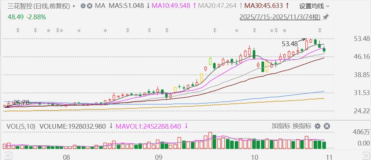Toggle the magenta MA10 average label
This screenshot has height=160, width=371.
[171, 6]
